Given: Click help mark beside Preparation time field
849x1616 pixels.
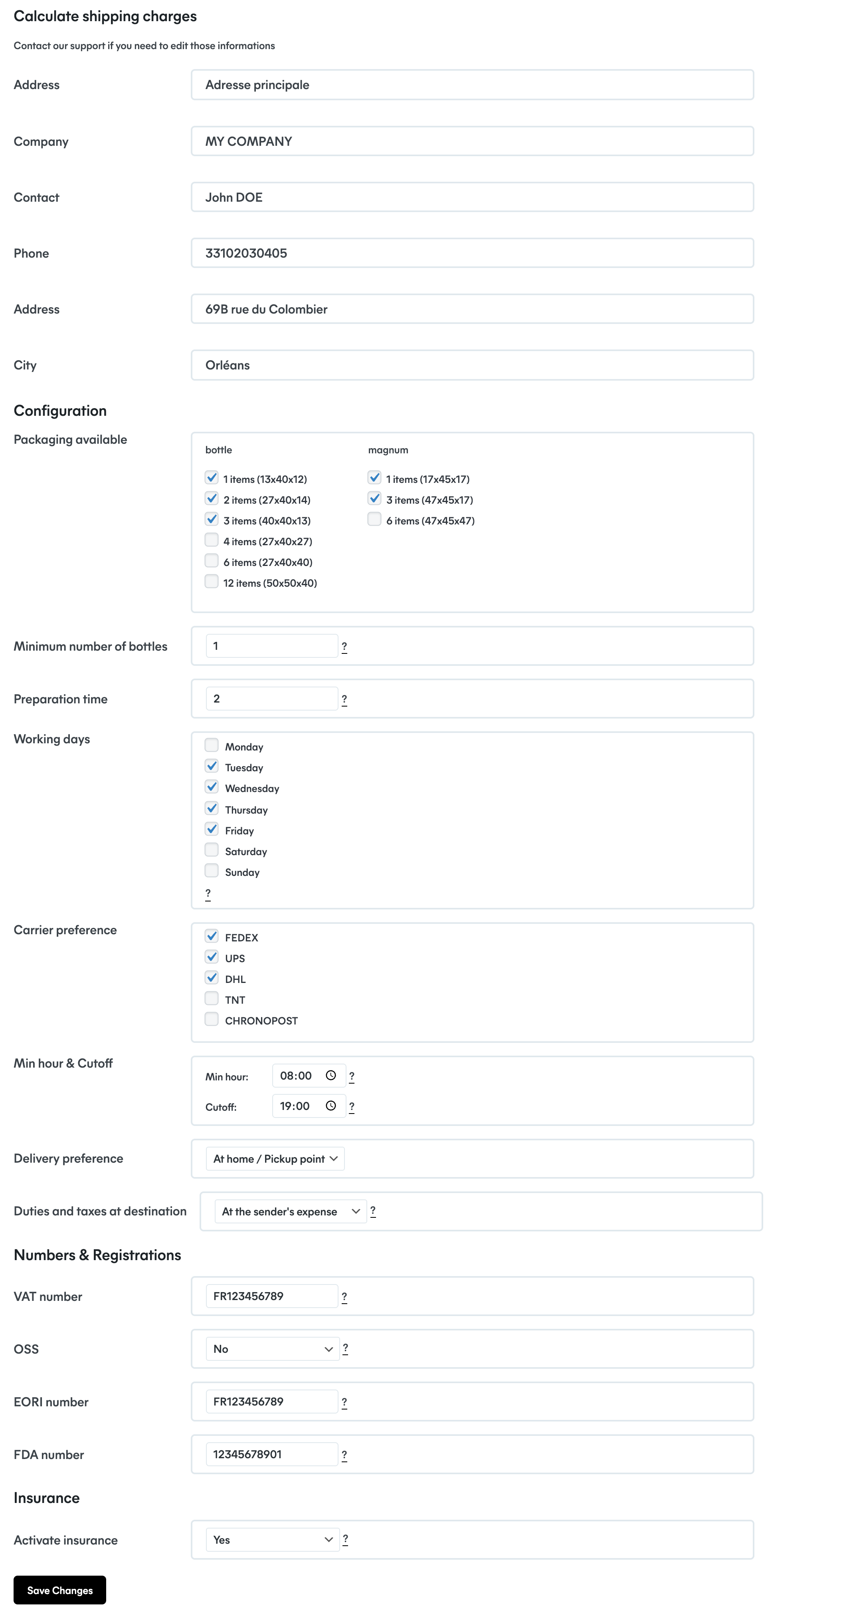Looking at the screenshot, I should click(344, 699).
